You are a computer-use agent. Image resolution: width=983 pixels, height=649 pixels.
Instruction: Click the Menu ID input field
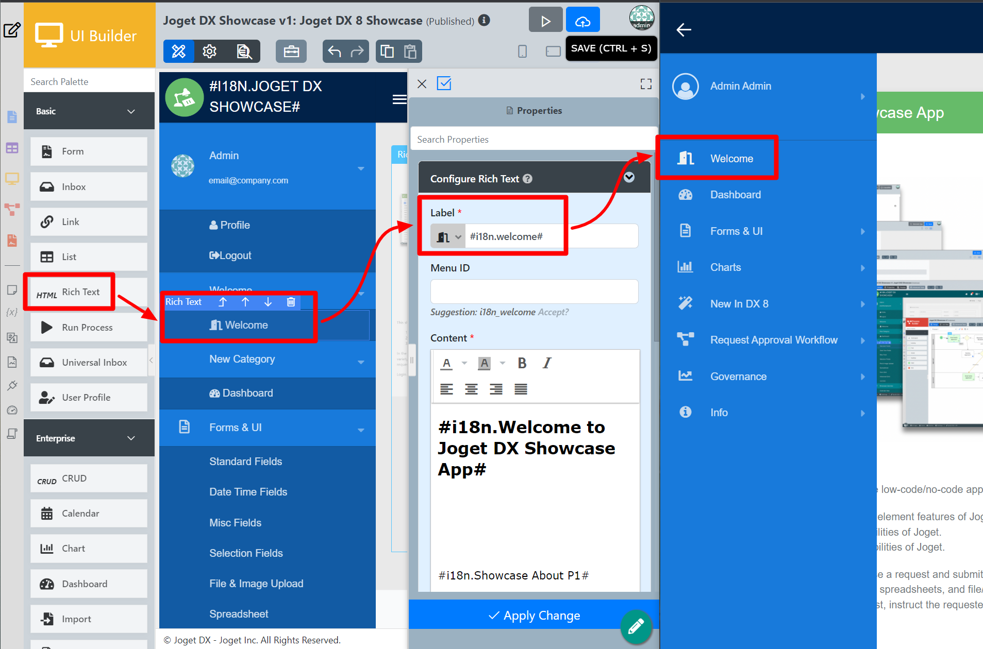[x=534, y=292]
